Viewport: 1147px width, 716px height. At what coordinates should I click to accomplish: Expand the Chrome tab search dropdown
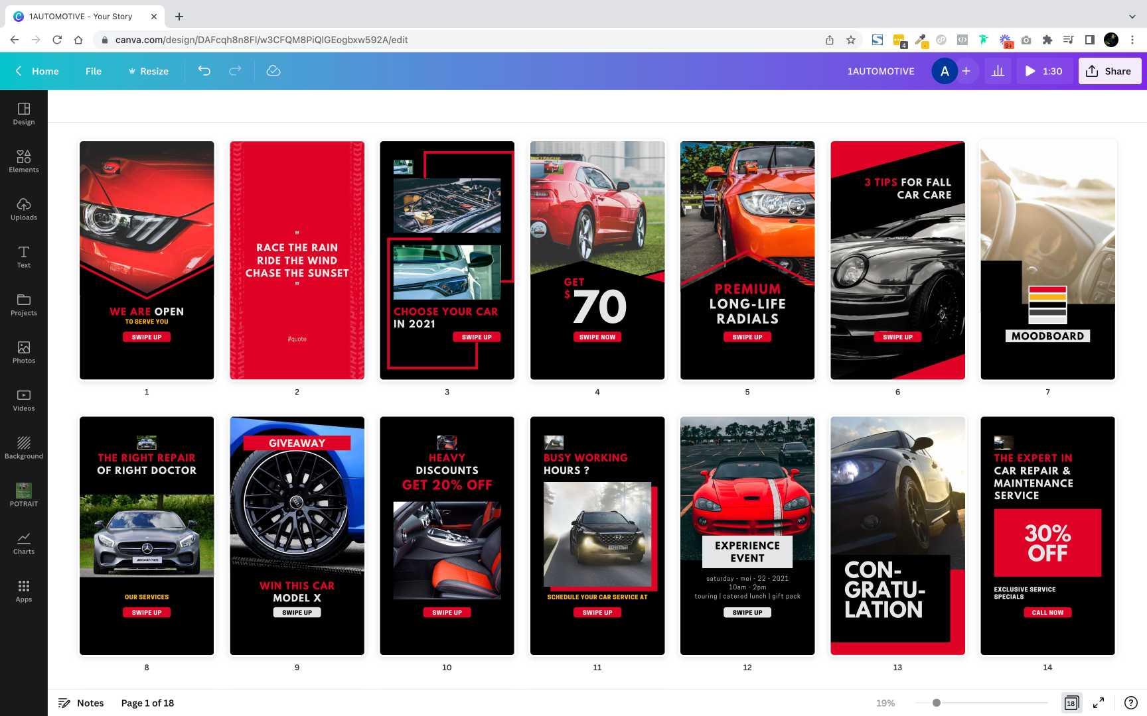(x=1132, y=16)
